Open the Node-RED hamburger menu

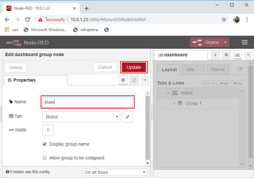(x=244, y=42)
